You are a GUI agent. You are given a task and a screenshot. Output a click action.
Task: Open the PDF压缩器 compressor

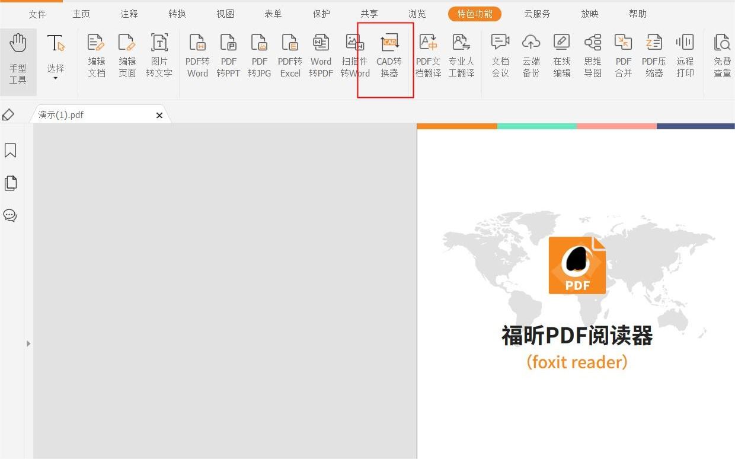[654, 56]
